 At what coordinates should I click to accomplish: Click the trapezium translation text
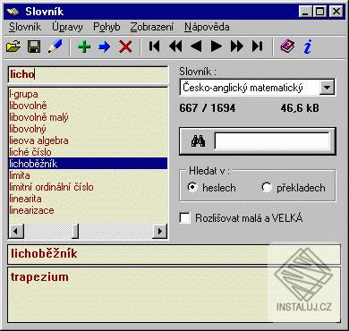[x=39, y=277]
